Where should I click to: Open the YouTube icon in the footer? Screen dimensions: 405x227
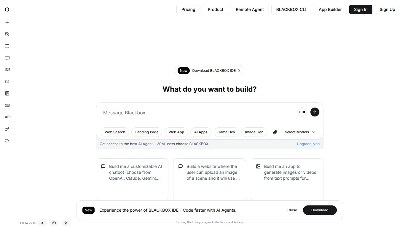point(54,223)
